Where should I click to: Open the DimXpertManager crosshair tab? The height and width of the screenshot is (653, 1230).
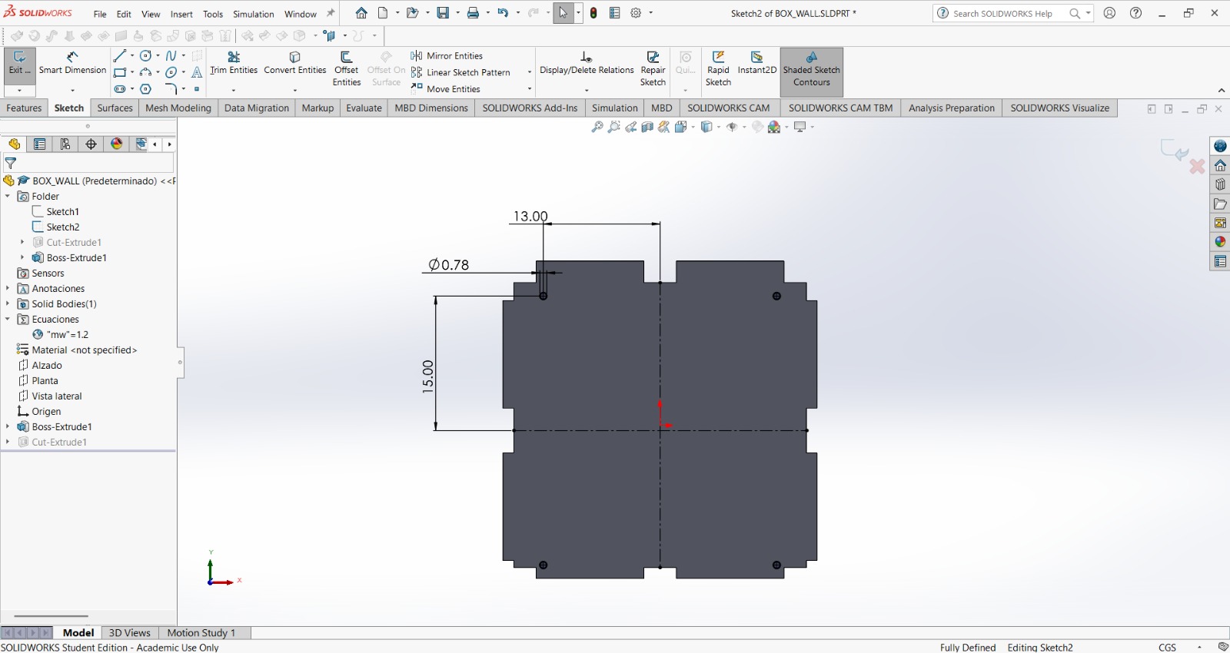(91, 144)
